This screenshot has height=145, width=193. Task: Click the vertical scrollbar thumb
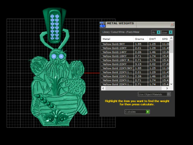tap(171, 46)
